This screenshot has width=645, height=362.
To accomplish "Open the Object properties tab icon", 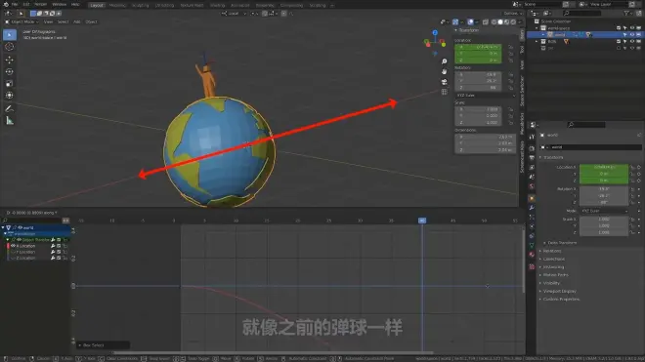I will click(532, 198).
